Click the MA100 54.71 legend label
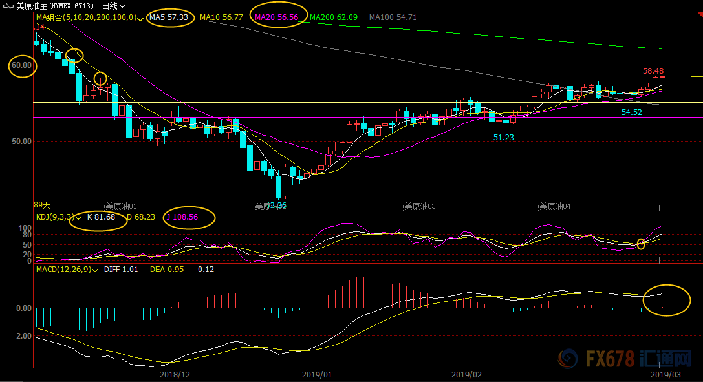 [x=393, y=17]
